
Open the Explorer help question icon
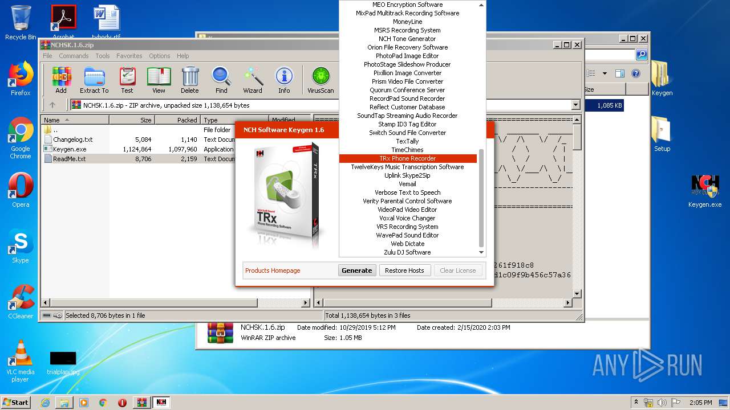636,73
